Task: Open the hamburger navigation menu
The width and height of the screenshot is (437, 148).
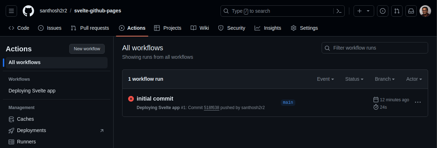Action: click(x=11, y=11)
